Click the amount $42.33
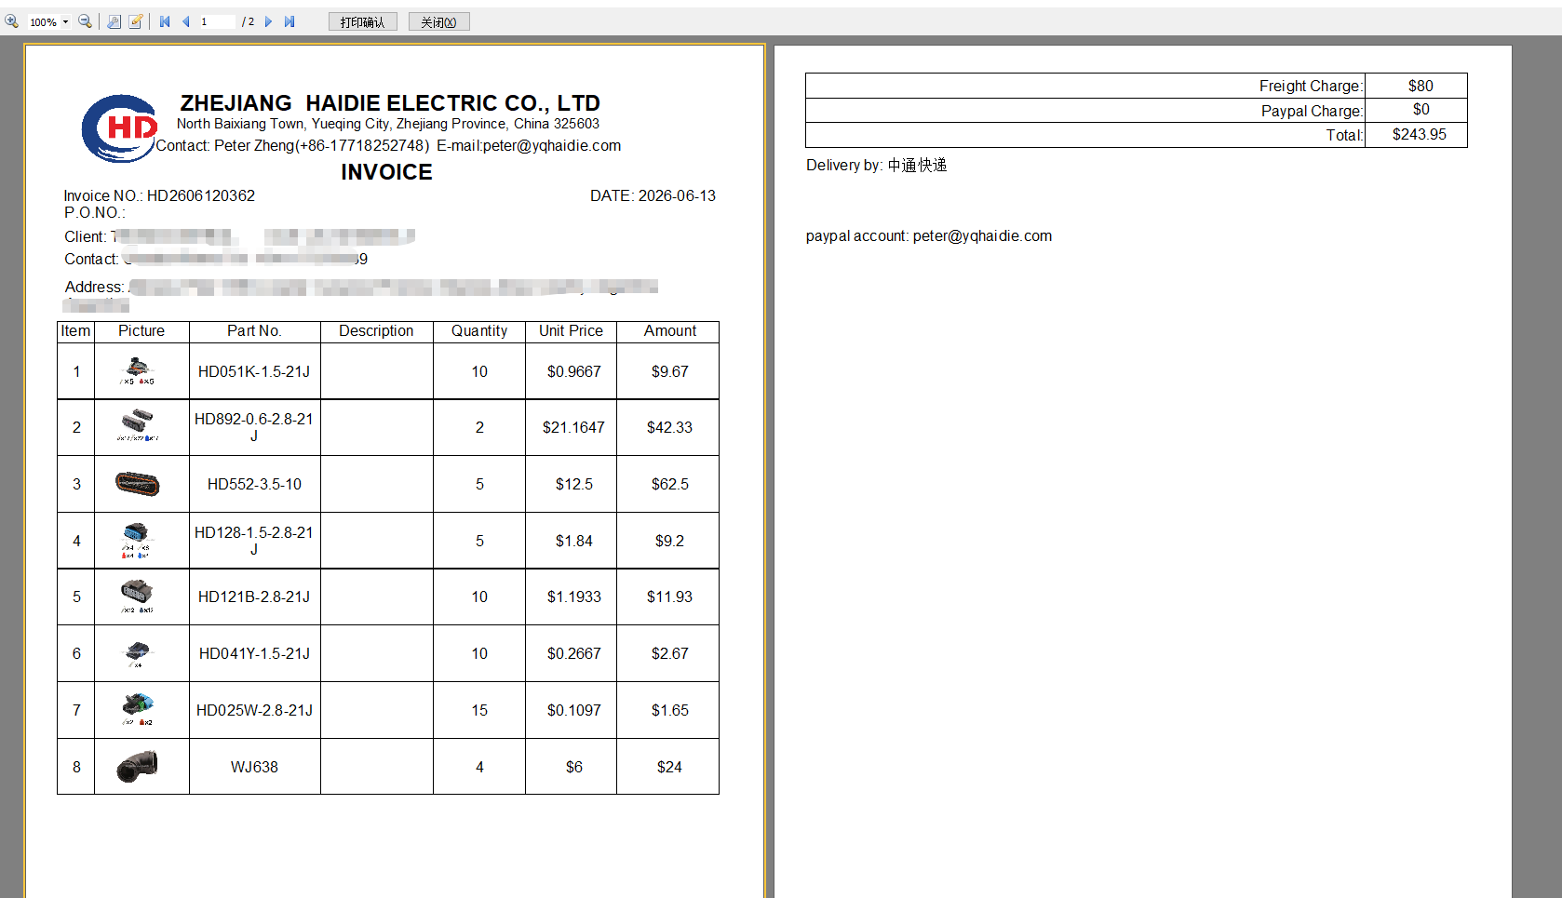 pyautogui.click(x=670, y=427)
